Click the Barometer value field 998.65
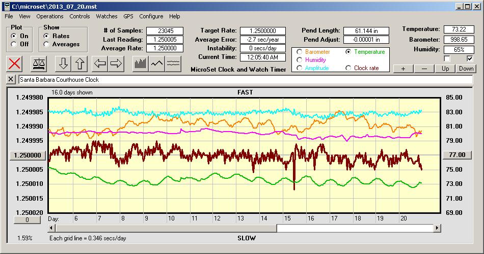 point(459,40)
